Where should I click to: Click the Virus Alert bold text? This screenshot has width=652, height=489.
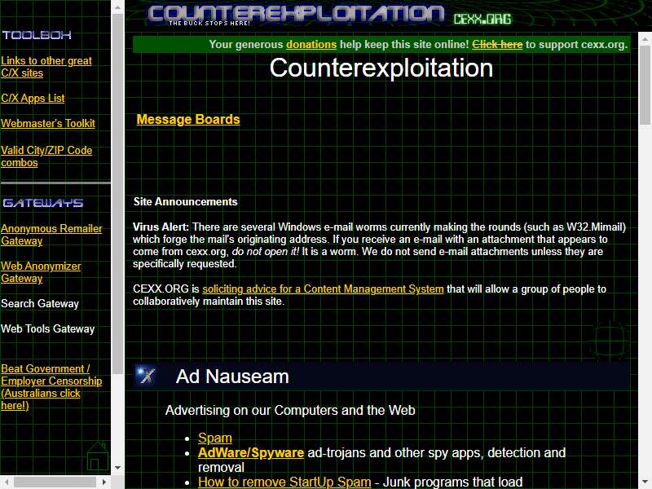click(x=161, y=227)
